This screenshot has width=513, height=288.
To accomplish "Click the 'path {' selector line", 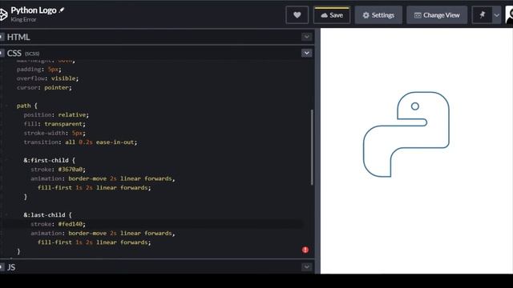I will click(27, 106).
